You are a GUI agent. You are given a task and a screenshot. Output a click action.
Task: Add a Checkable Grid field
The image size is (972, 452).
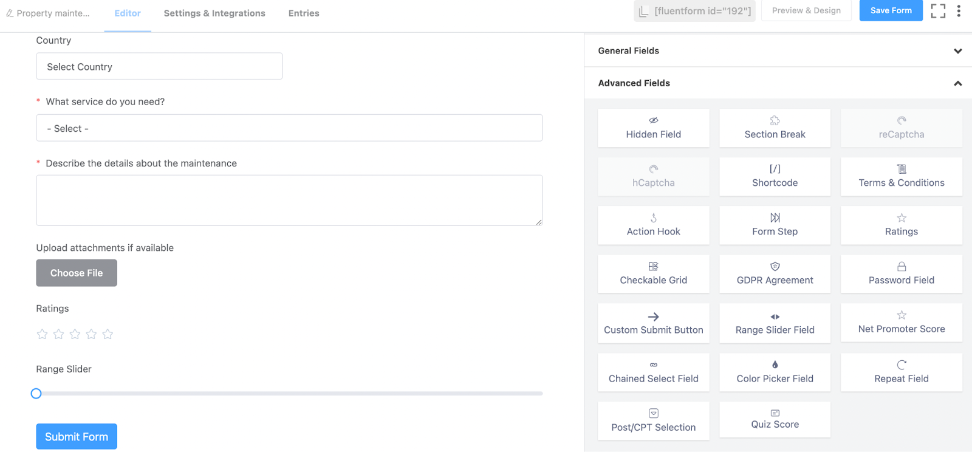(x=653, y=274)
